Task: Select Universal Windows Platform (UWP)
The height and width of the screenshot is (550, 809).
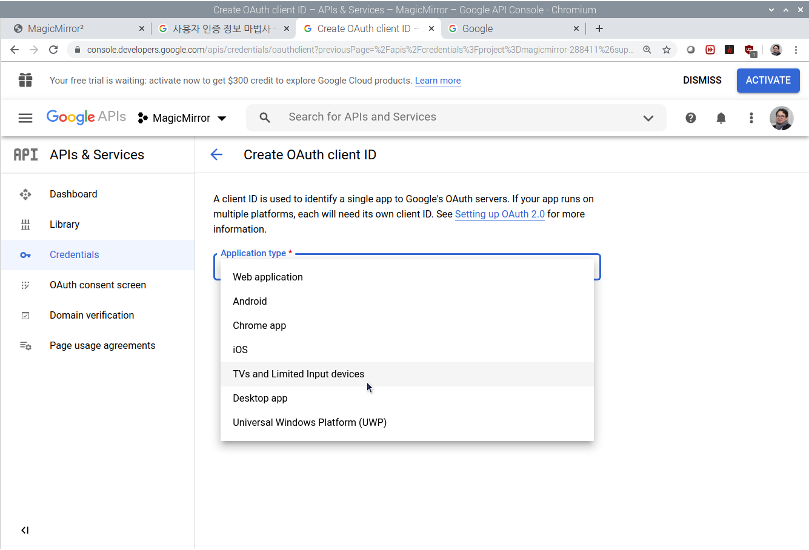Action: point(407,423)
